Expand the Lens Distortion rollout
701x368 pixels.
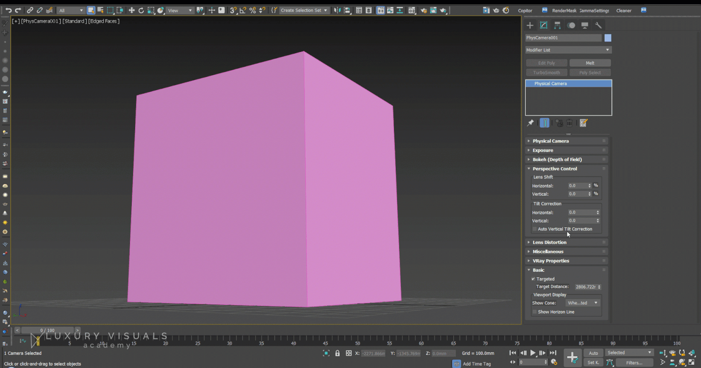coord(549,242)
